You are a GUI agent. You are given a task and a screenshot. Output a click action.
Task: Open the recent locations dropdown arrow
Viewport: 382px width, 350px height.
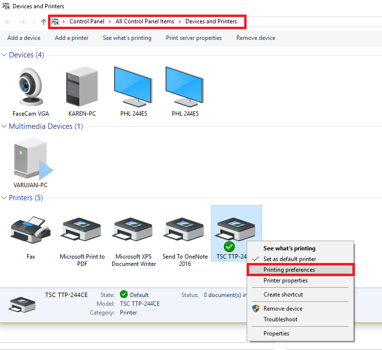(x=33, y=22)
